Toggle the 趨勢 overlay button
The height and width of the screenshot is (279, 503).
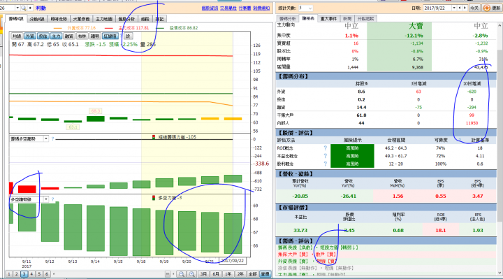(95, 36)
